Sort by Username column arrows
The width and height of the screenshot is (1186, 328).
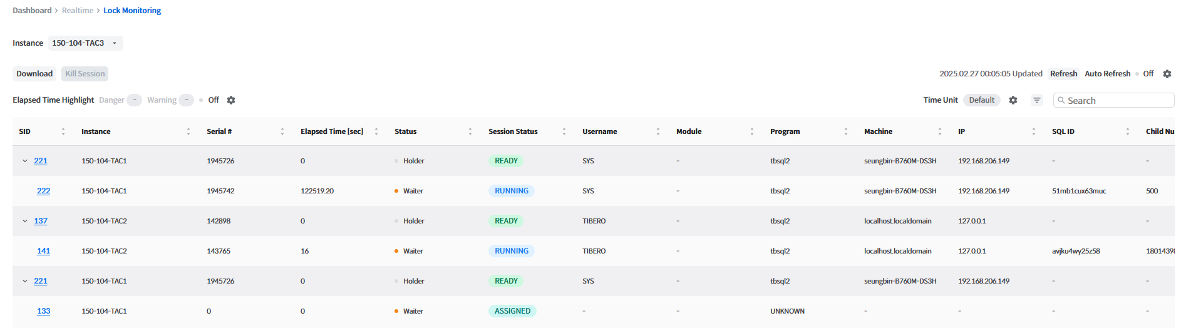tap(658, 131)
